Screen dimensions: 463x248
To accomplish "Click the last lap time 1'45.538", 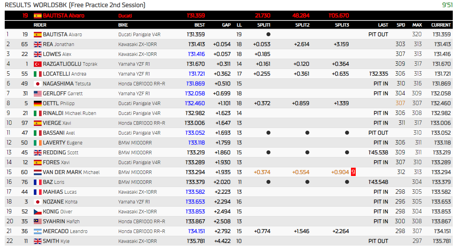I will 378,152.
